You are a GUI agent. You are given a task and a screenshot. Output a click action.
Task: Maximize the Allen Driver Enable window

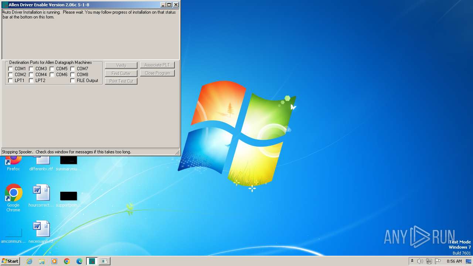pyautogui.click(x=169, y=5)
